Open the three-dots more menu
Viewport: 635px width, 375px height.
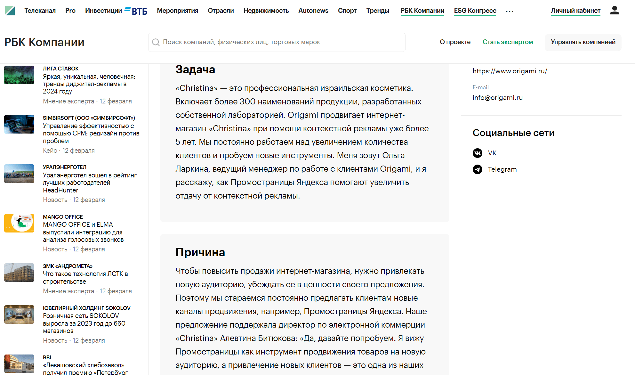[x=510, y=11]
